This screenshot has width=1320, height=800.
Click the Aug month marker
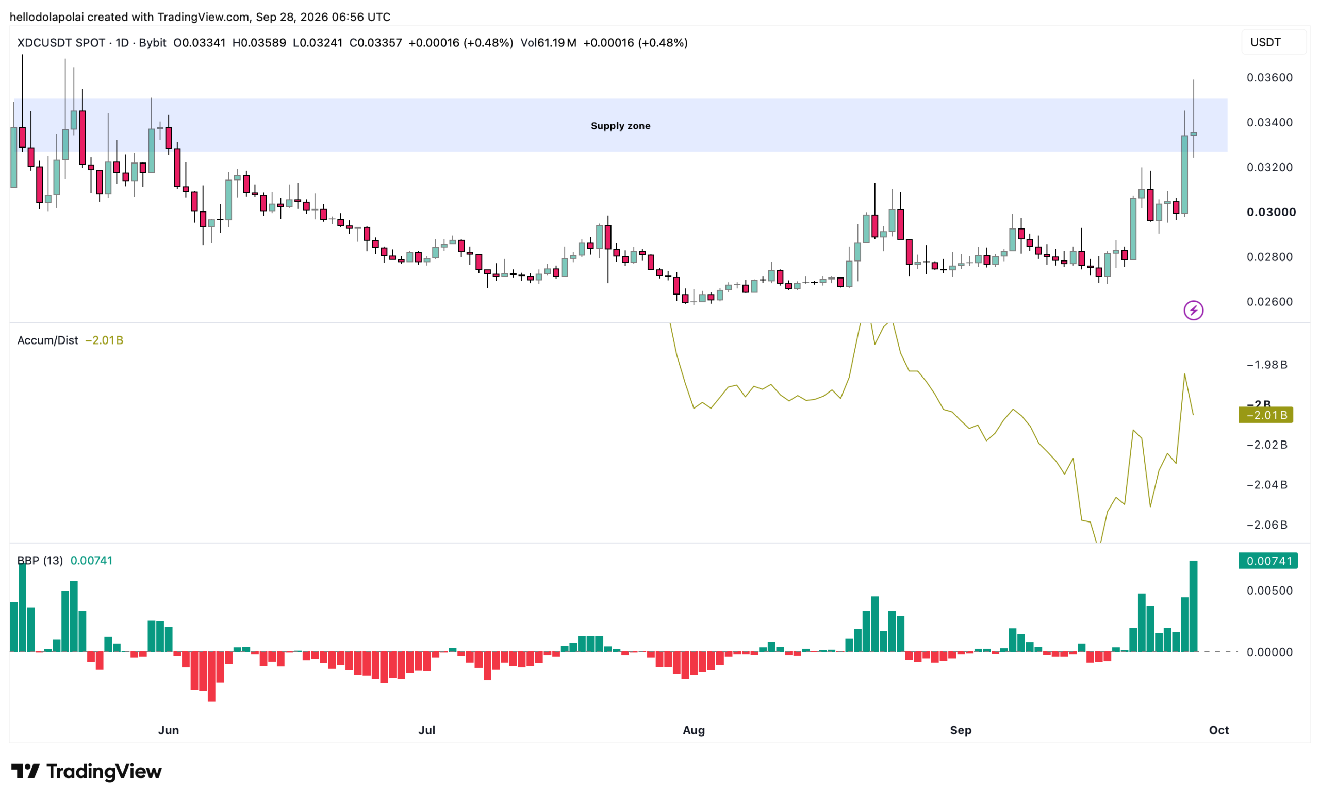(x=694, y=730)
